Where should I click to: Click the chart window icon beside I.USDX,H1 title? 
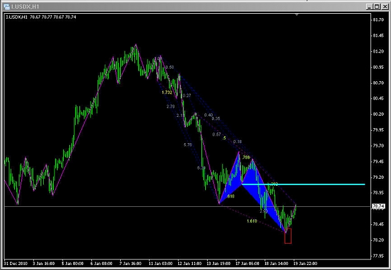pyautogui.click(x=7, y=7)
